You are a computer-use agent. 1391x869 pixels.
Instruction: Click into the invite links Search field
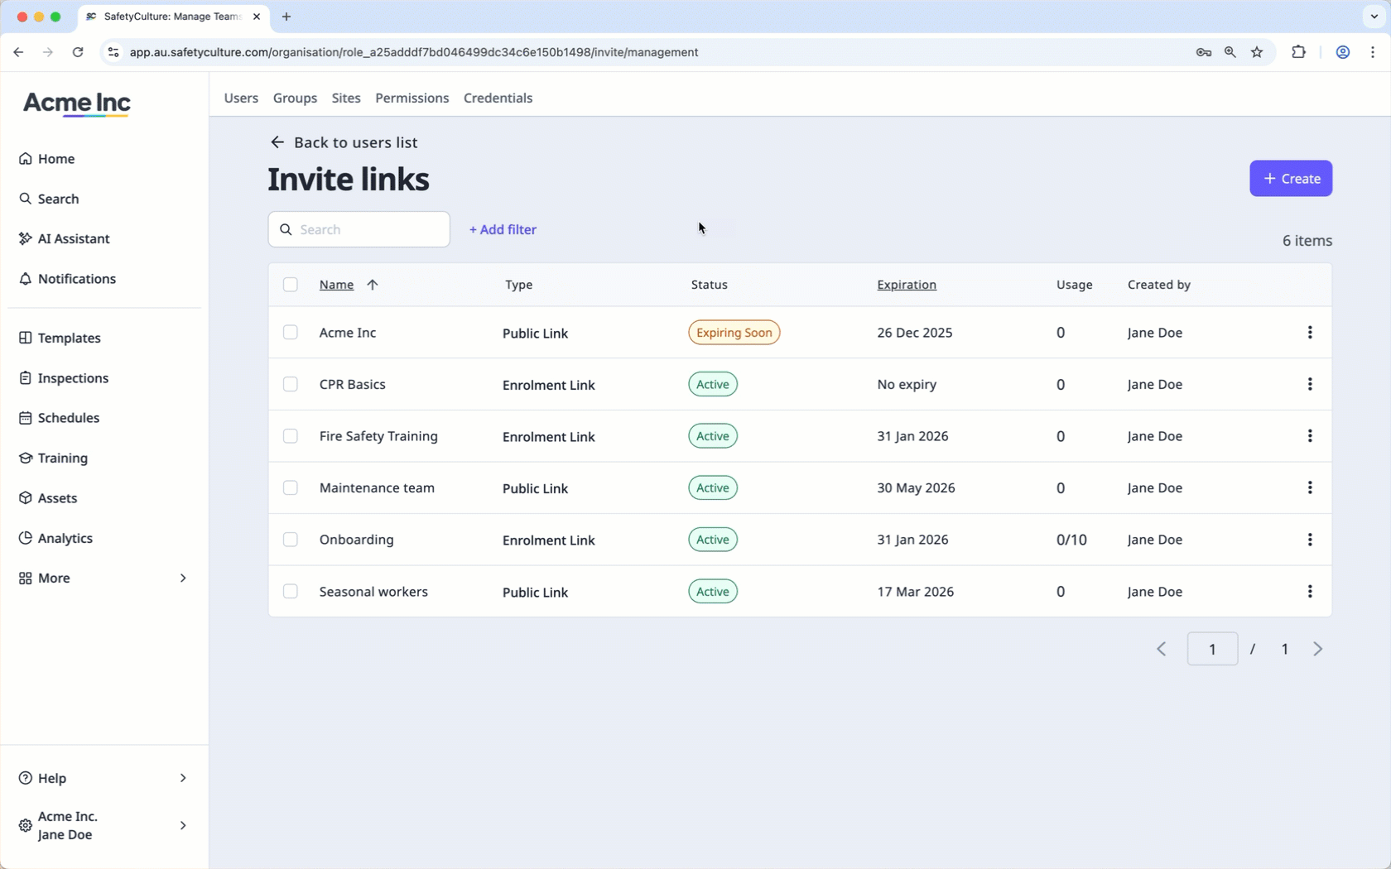[359, 229]
